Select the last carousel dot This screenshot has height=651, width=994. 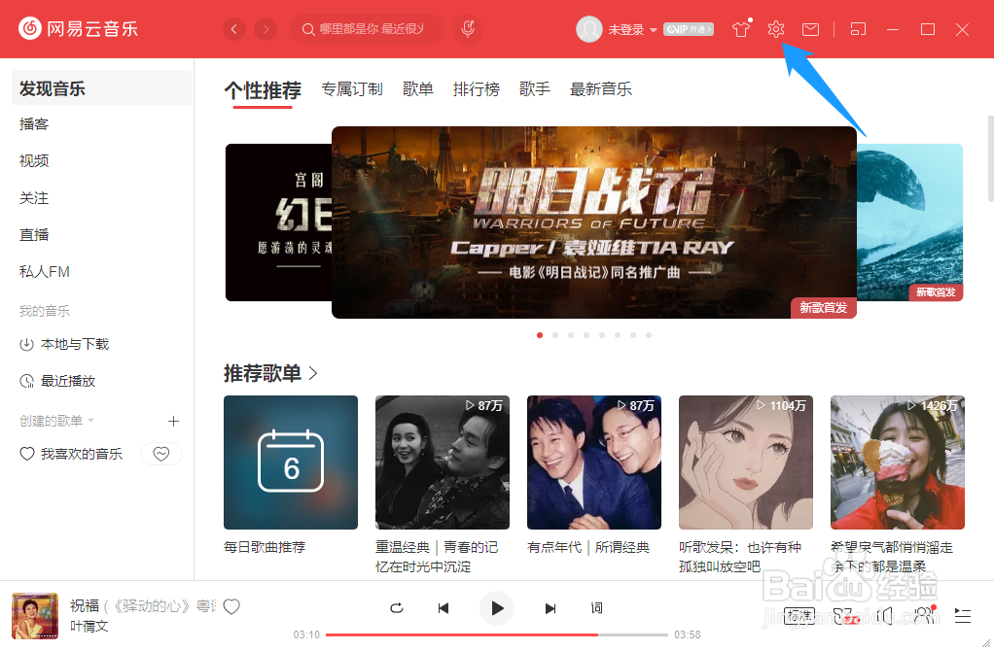(649, 335)
